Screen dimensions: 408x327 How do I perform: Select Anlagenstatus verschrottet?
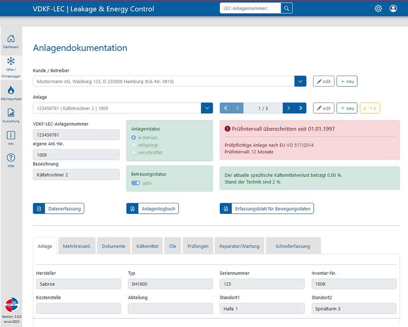click(133, 152)
